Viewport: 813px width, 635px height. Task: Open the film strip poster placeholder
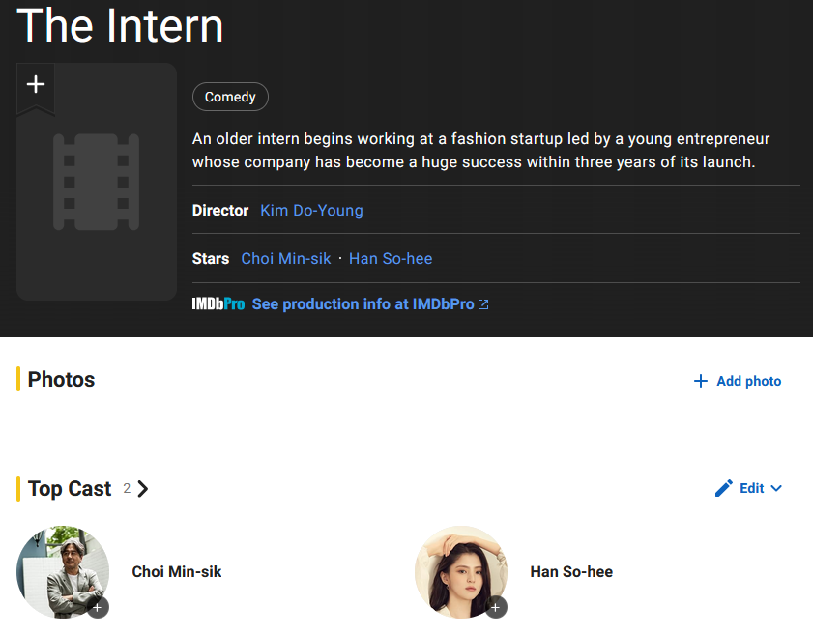pos(97,182)
